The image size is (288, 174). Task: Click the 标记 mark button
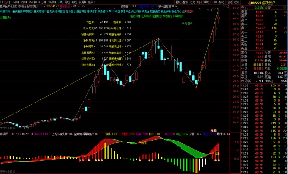(x=222, y=2)
